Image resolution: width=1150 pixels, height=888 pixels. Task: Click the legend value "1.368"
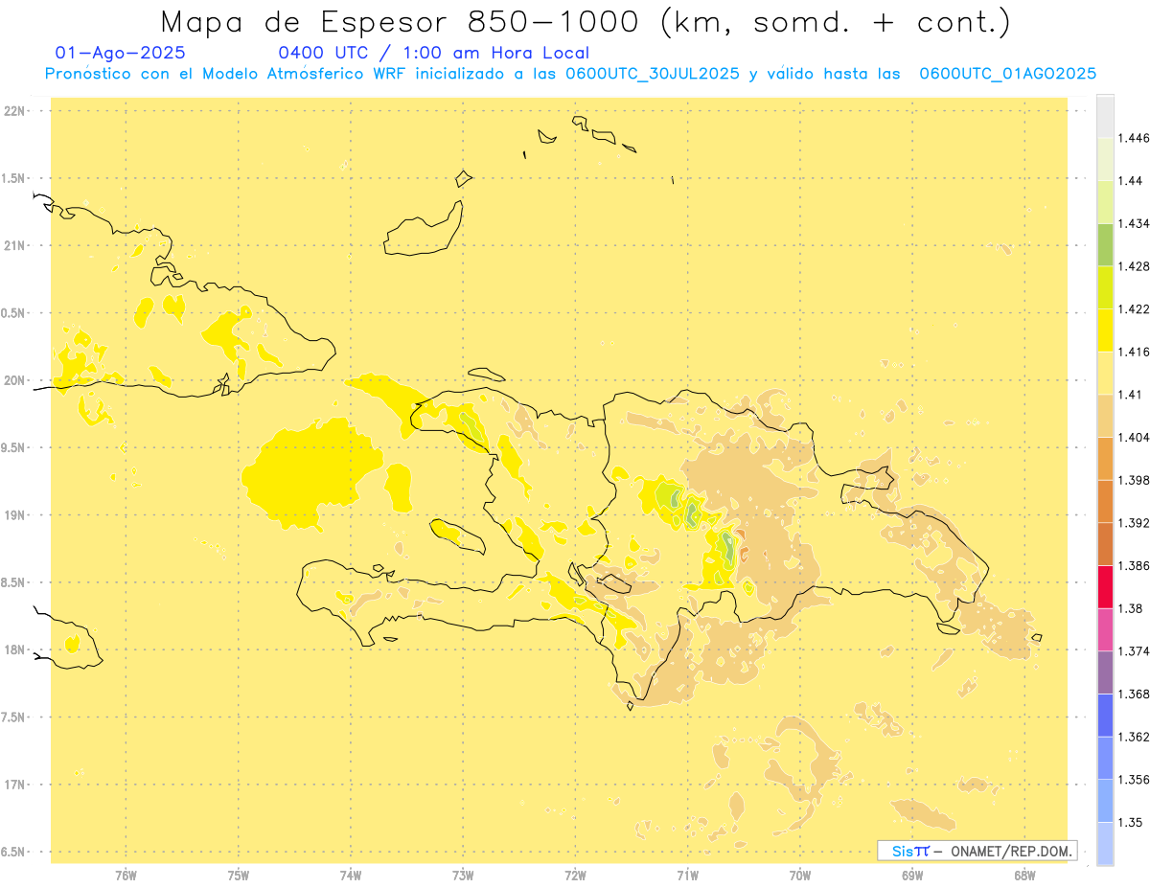pos(1133,694)
